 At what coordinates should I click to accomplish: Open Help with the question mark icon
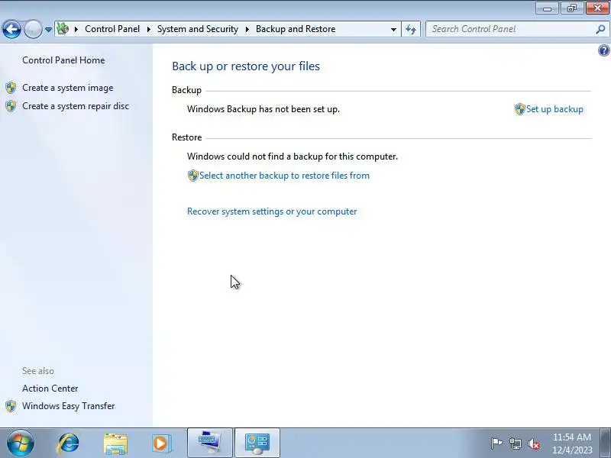pos(603,50)
